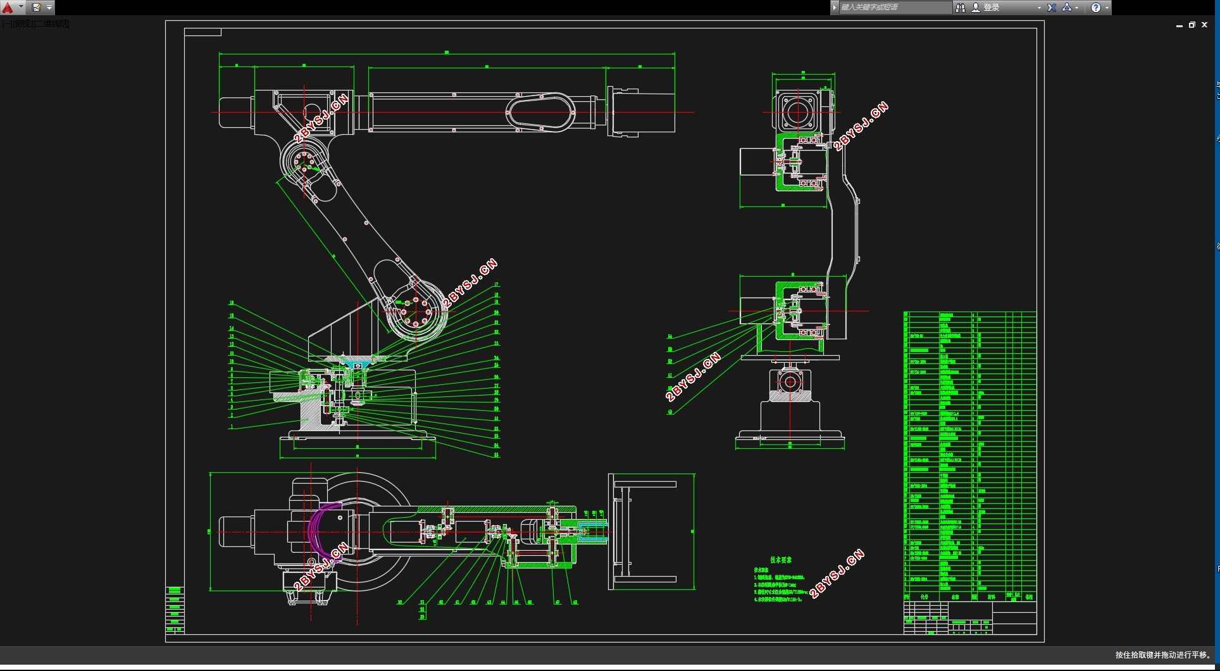
Task: Expand the InfoCenter search box arrow
Action: coord(835,8)
